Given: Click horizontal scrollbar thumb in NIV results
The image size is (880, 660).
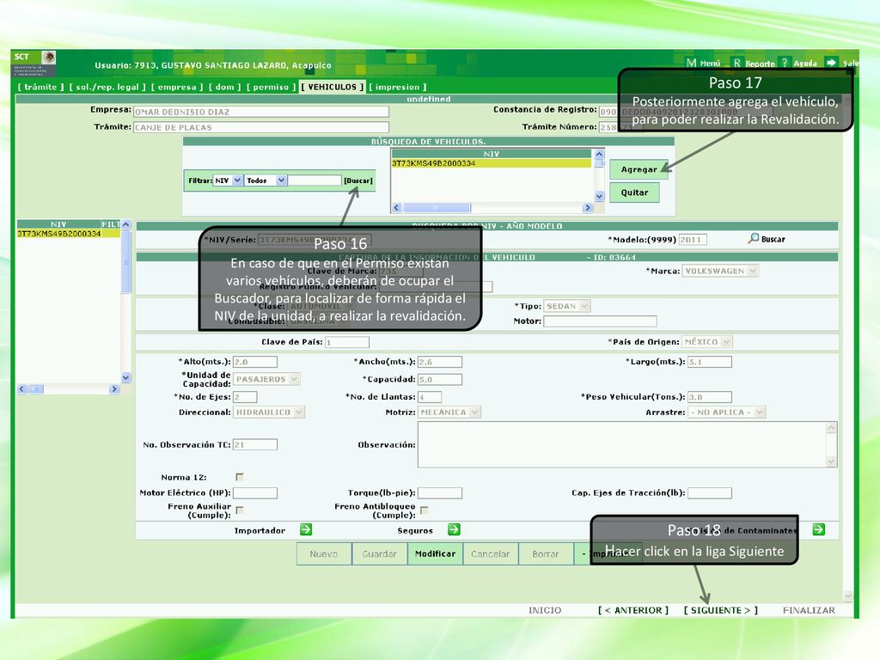Looking at the screenshot, I should (437, 208).
